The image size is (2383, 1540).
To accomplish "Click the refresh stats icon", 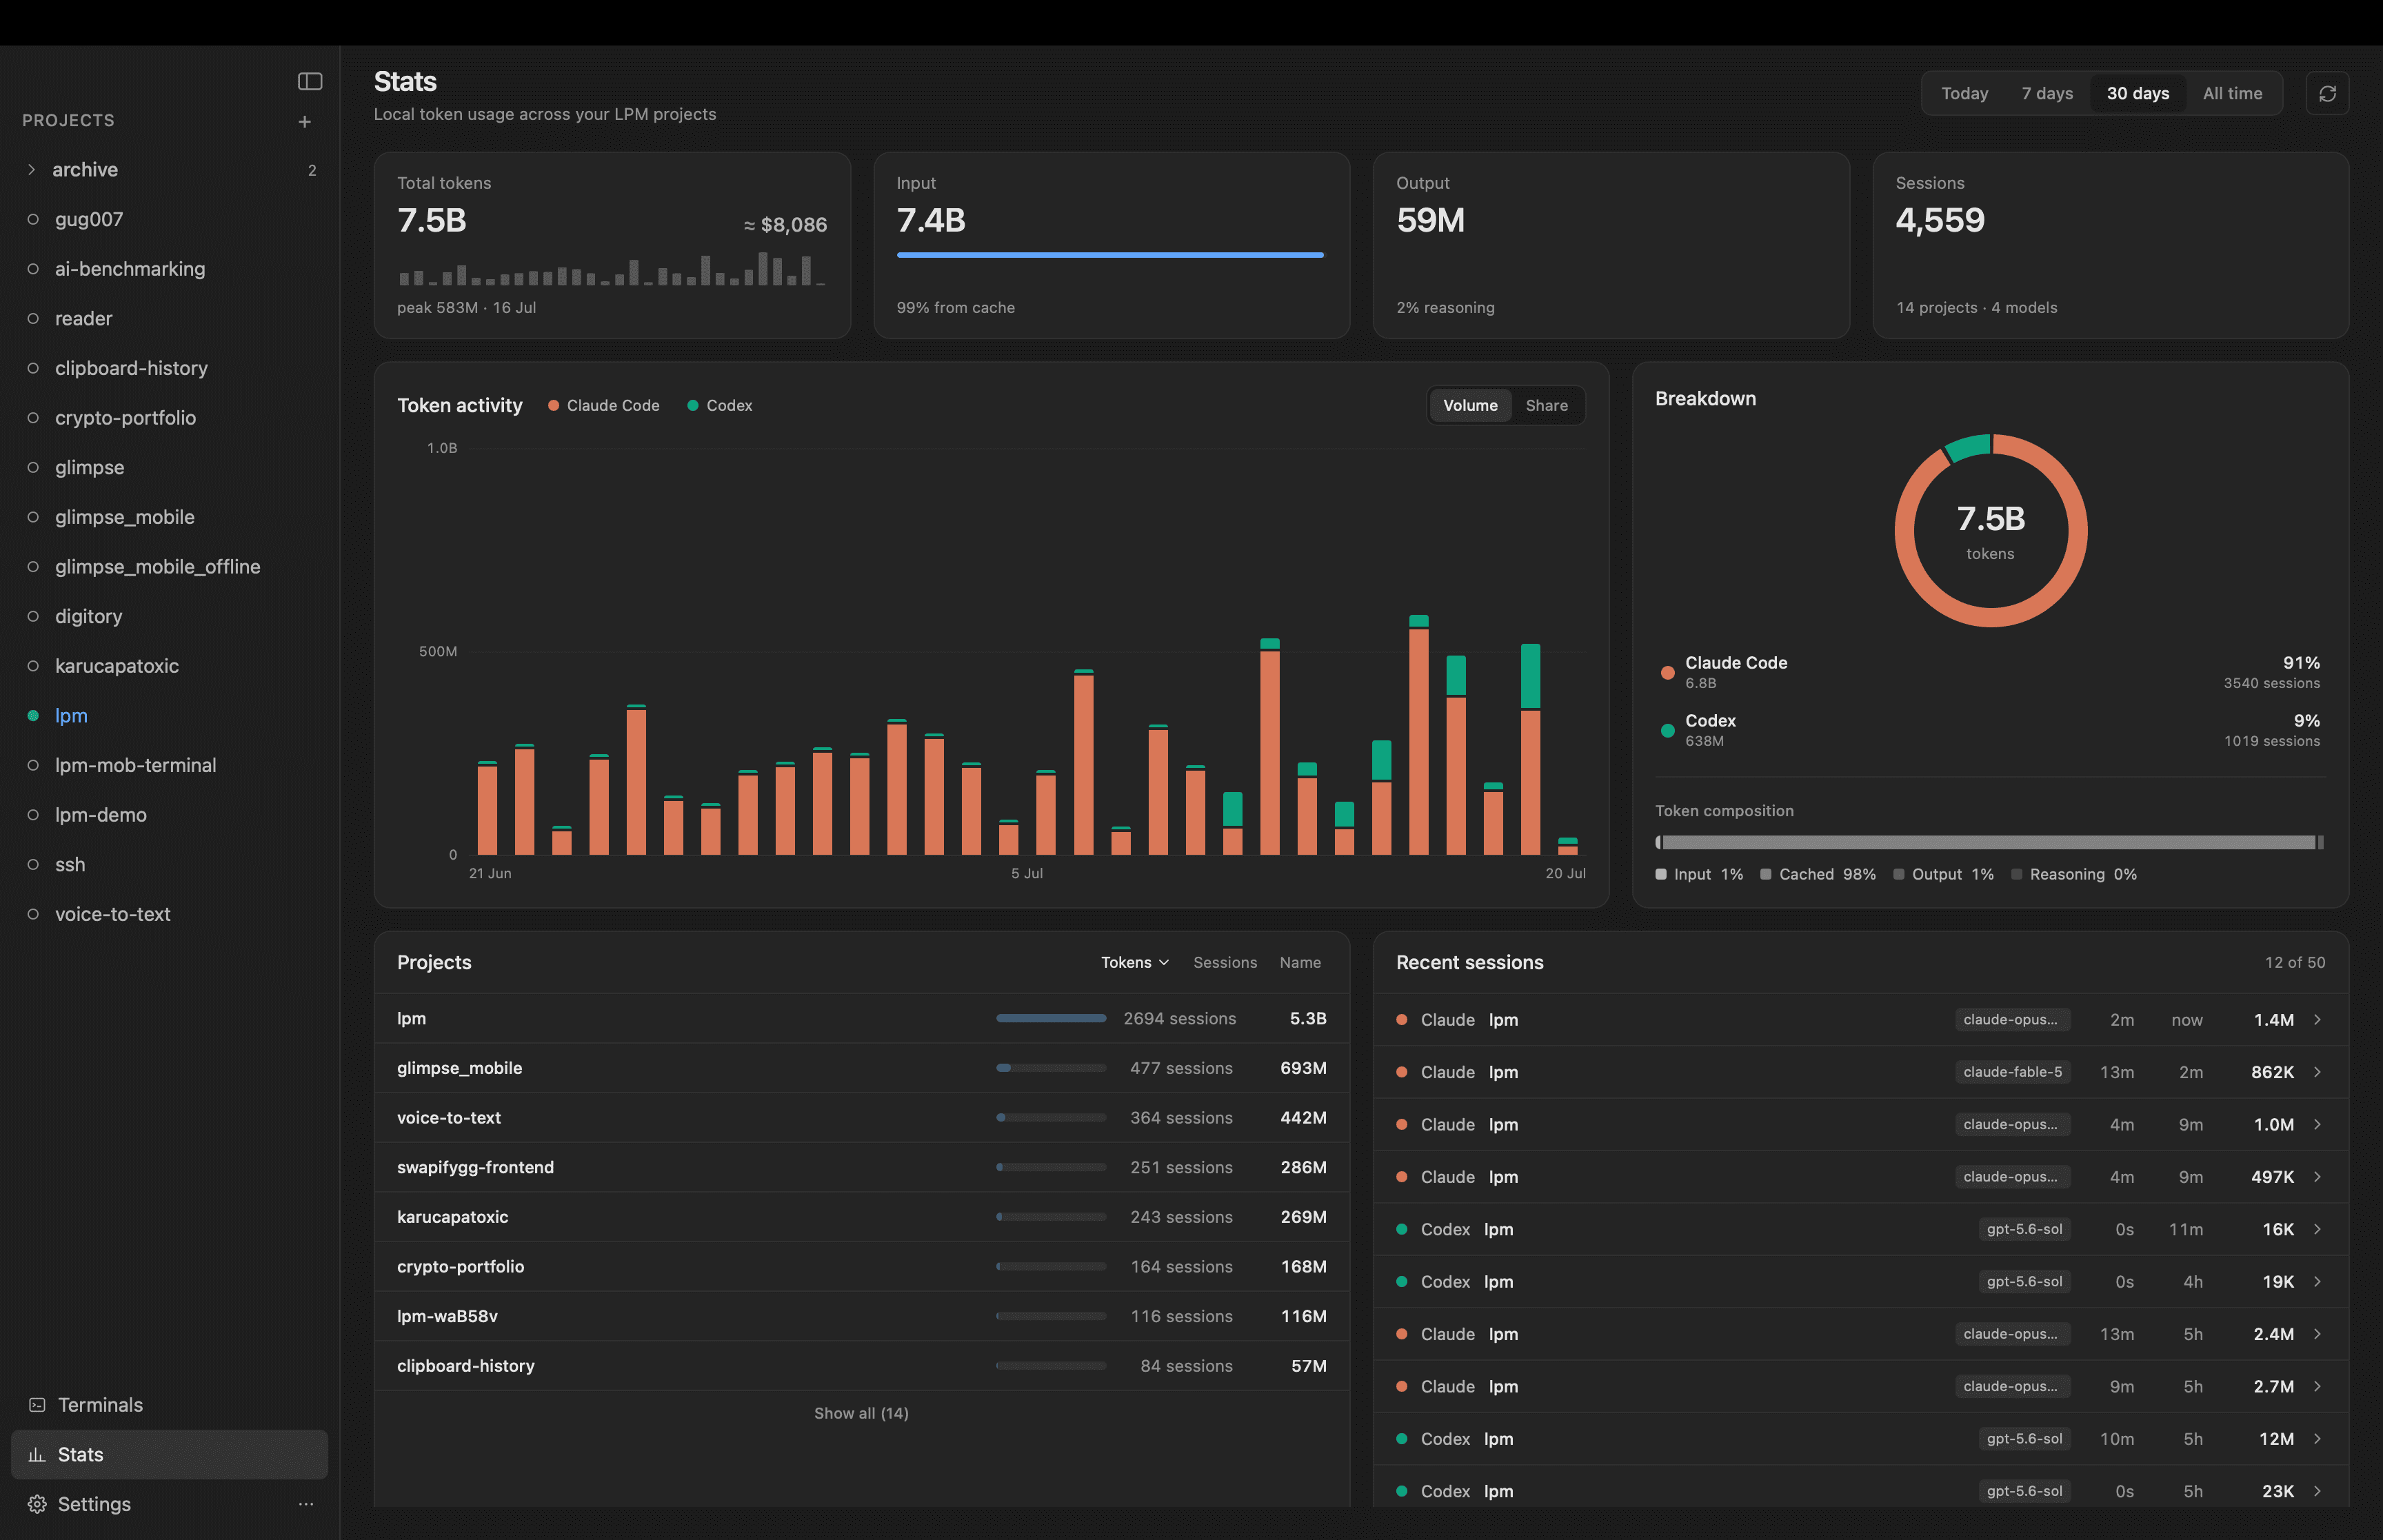I will coord(2327,93).
